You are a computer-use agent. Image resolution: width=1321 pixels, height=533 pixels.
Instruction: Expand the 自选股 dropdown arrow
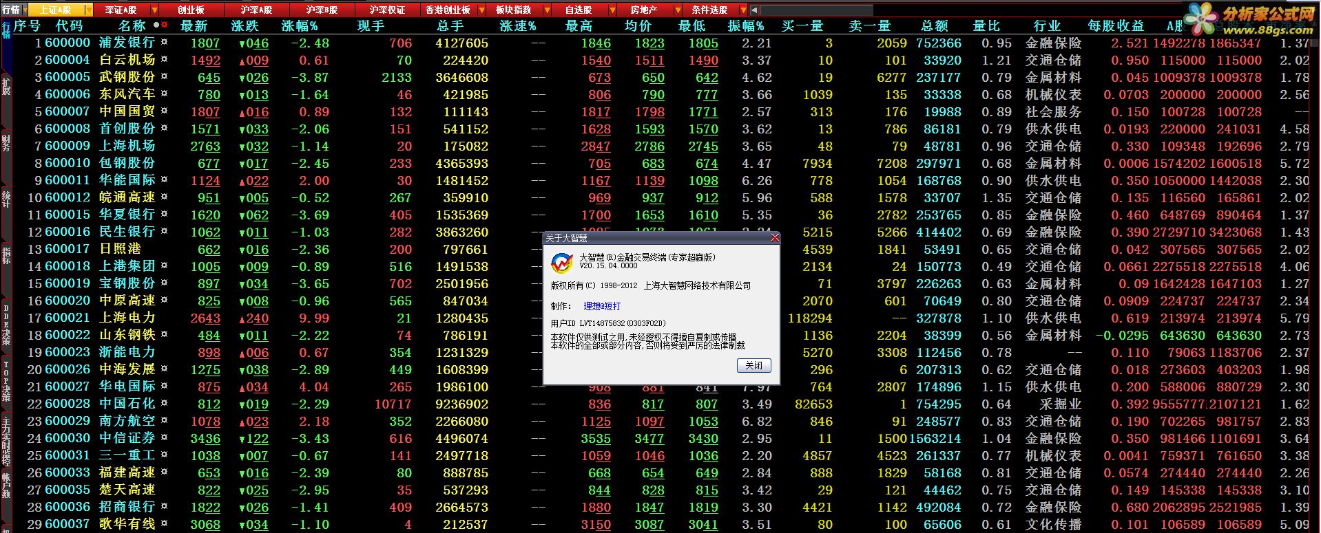(x=612, y=10)
